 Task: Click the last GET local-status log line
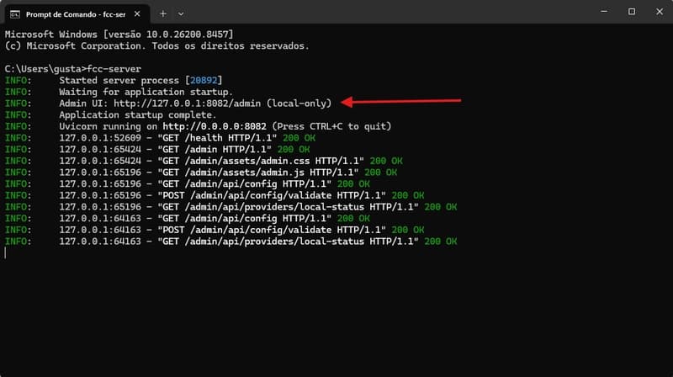pos(231,242)
